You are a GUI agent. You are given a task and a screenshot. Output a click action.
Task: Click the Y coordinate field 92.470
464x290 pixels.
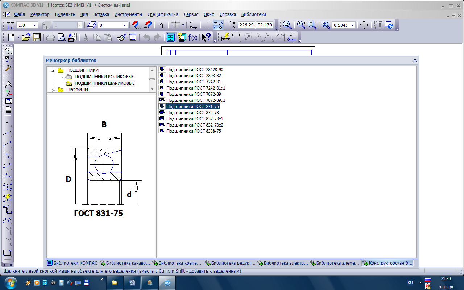pos(265,25)
